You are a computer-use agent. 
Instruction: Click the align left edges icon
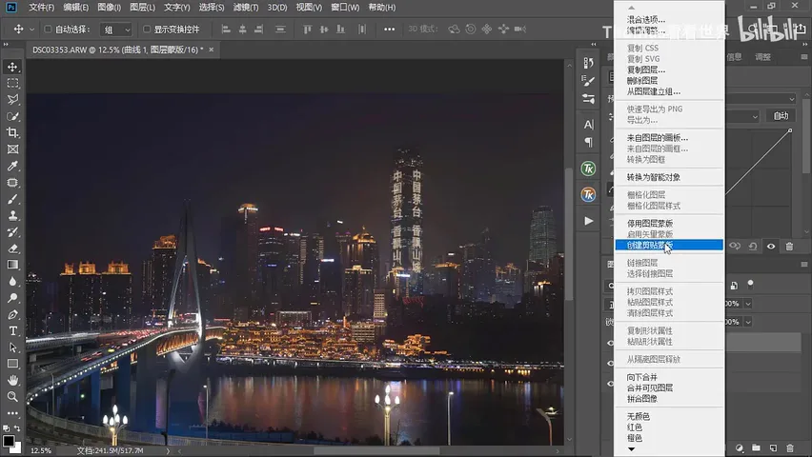tap(226, 30)
